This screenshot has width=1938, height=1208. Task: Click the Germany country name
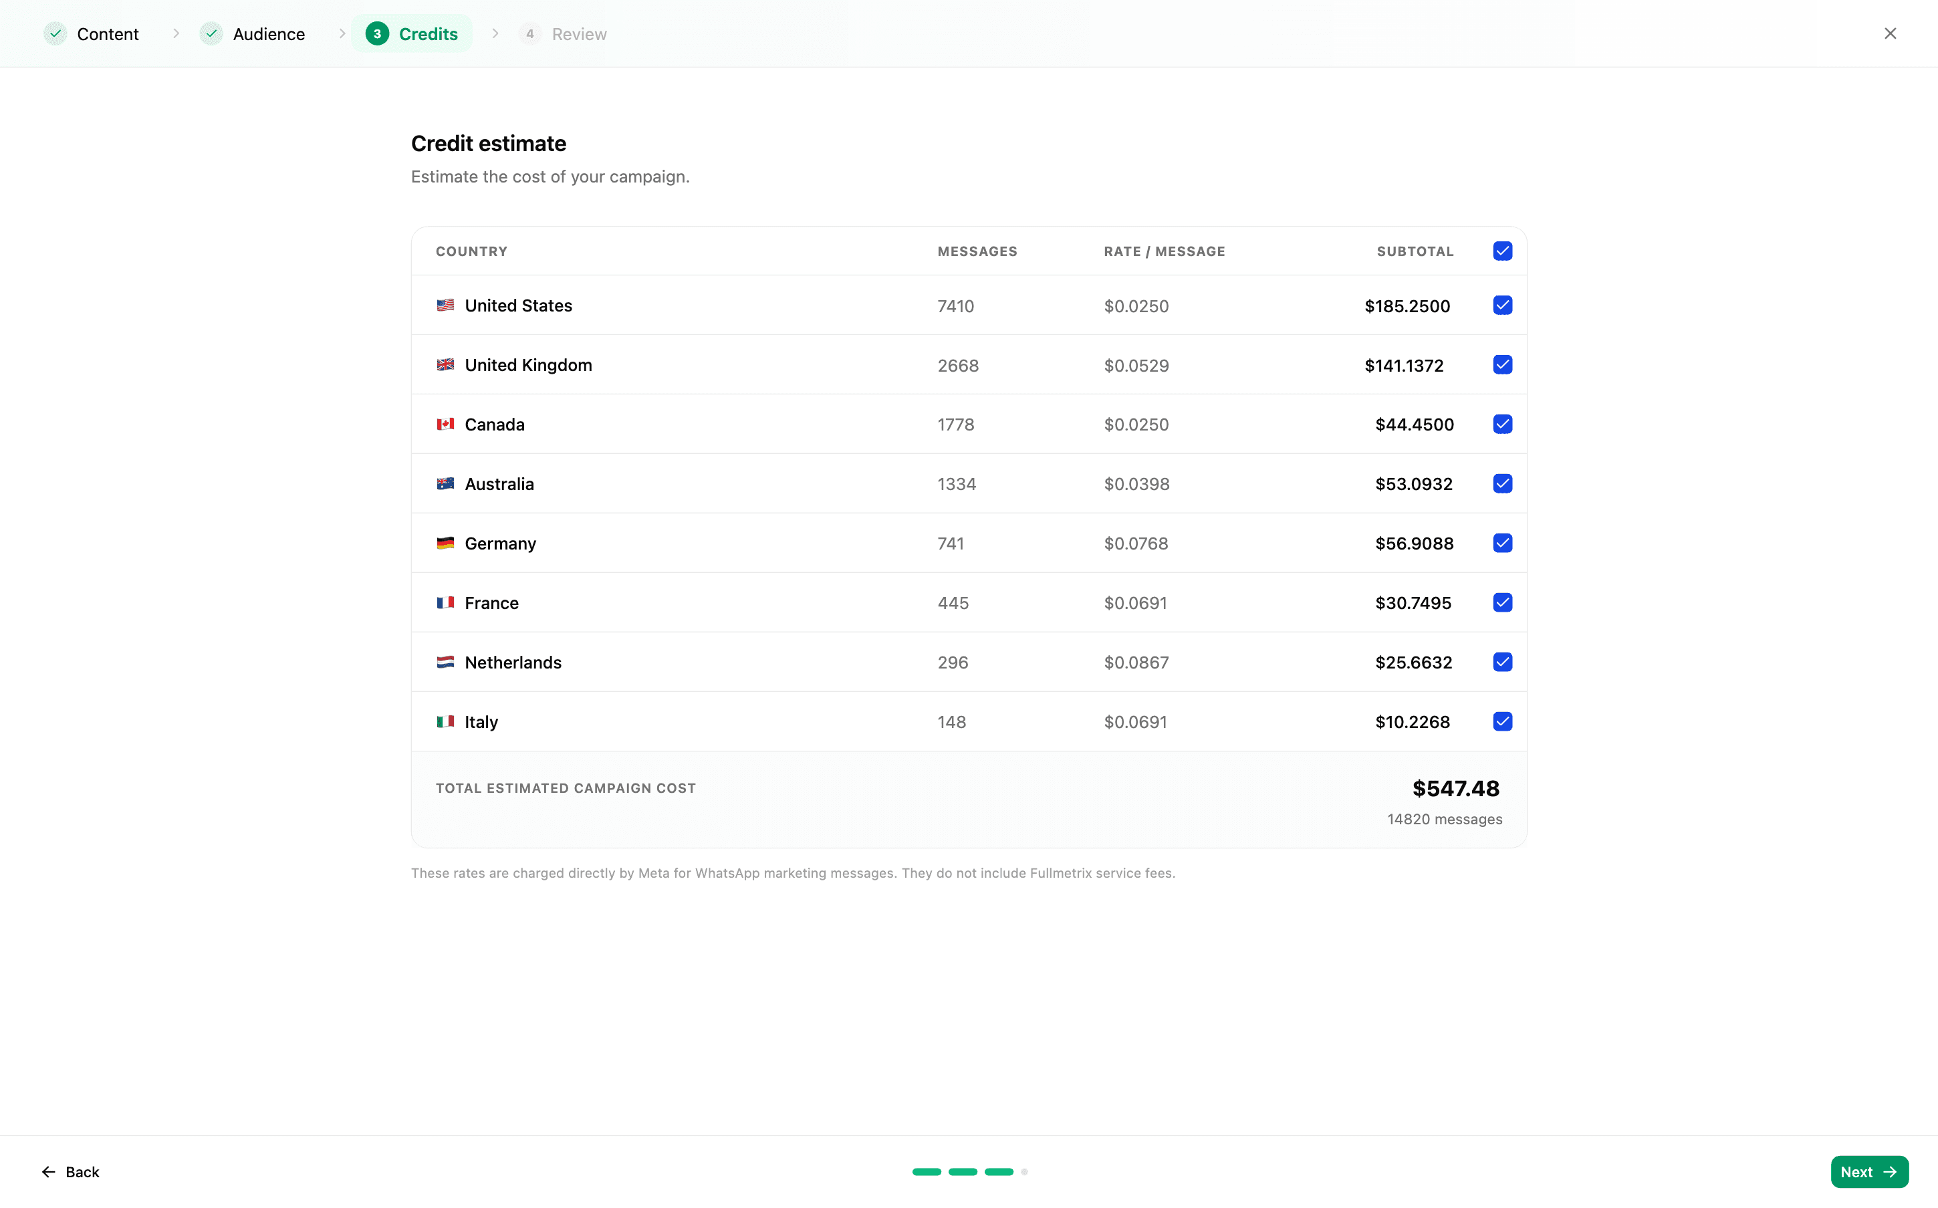[500, 543]
